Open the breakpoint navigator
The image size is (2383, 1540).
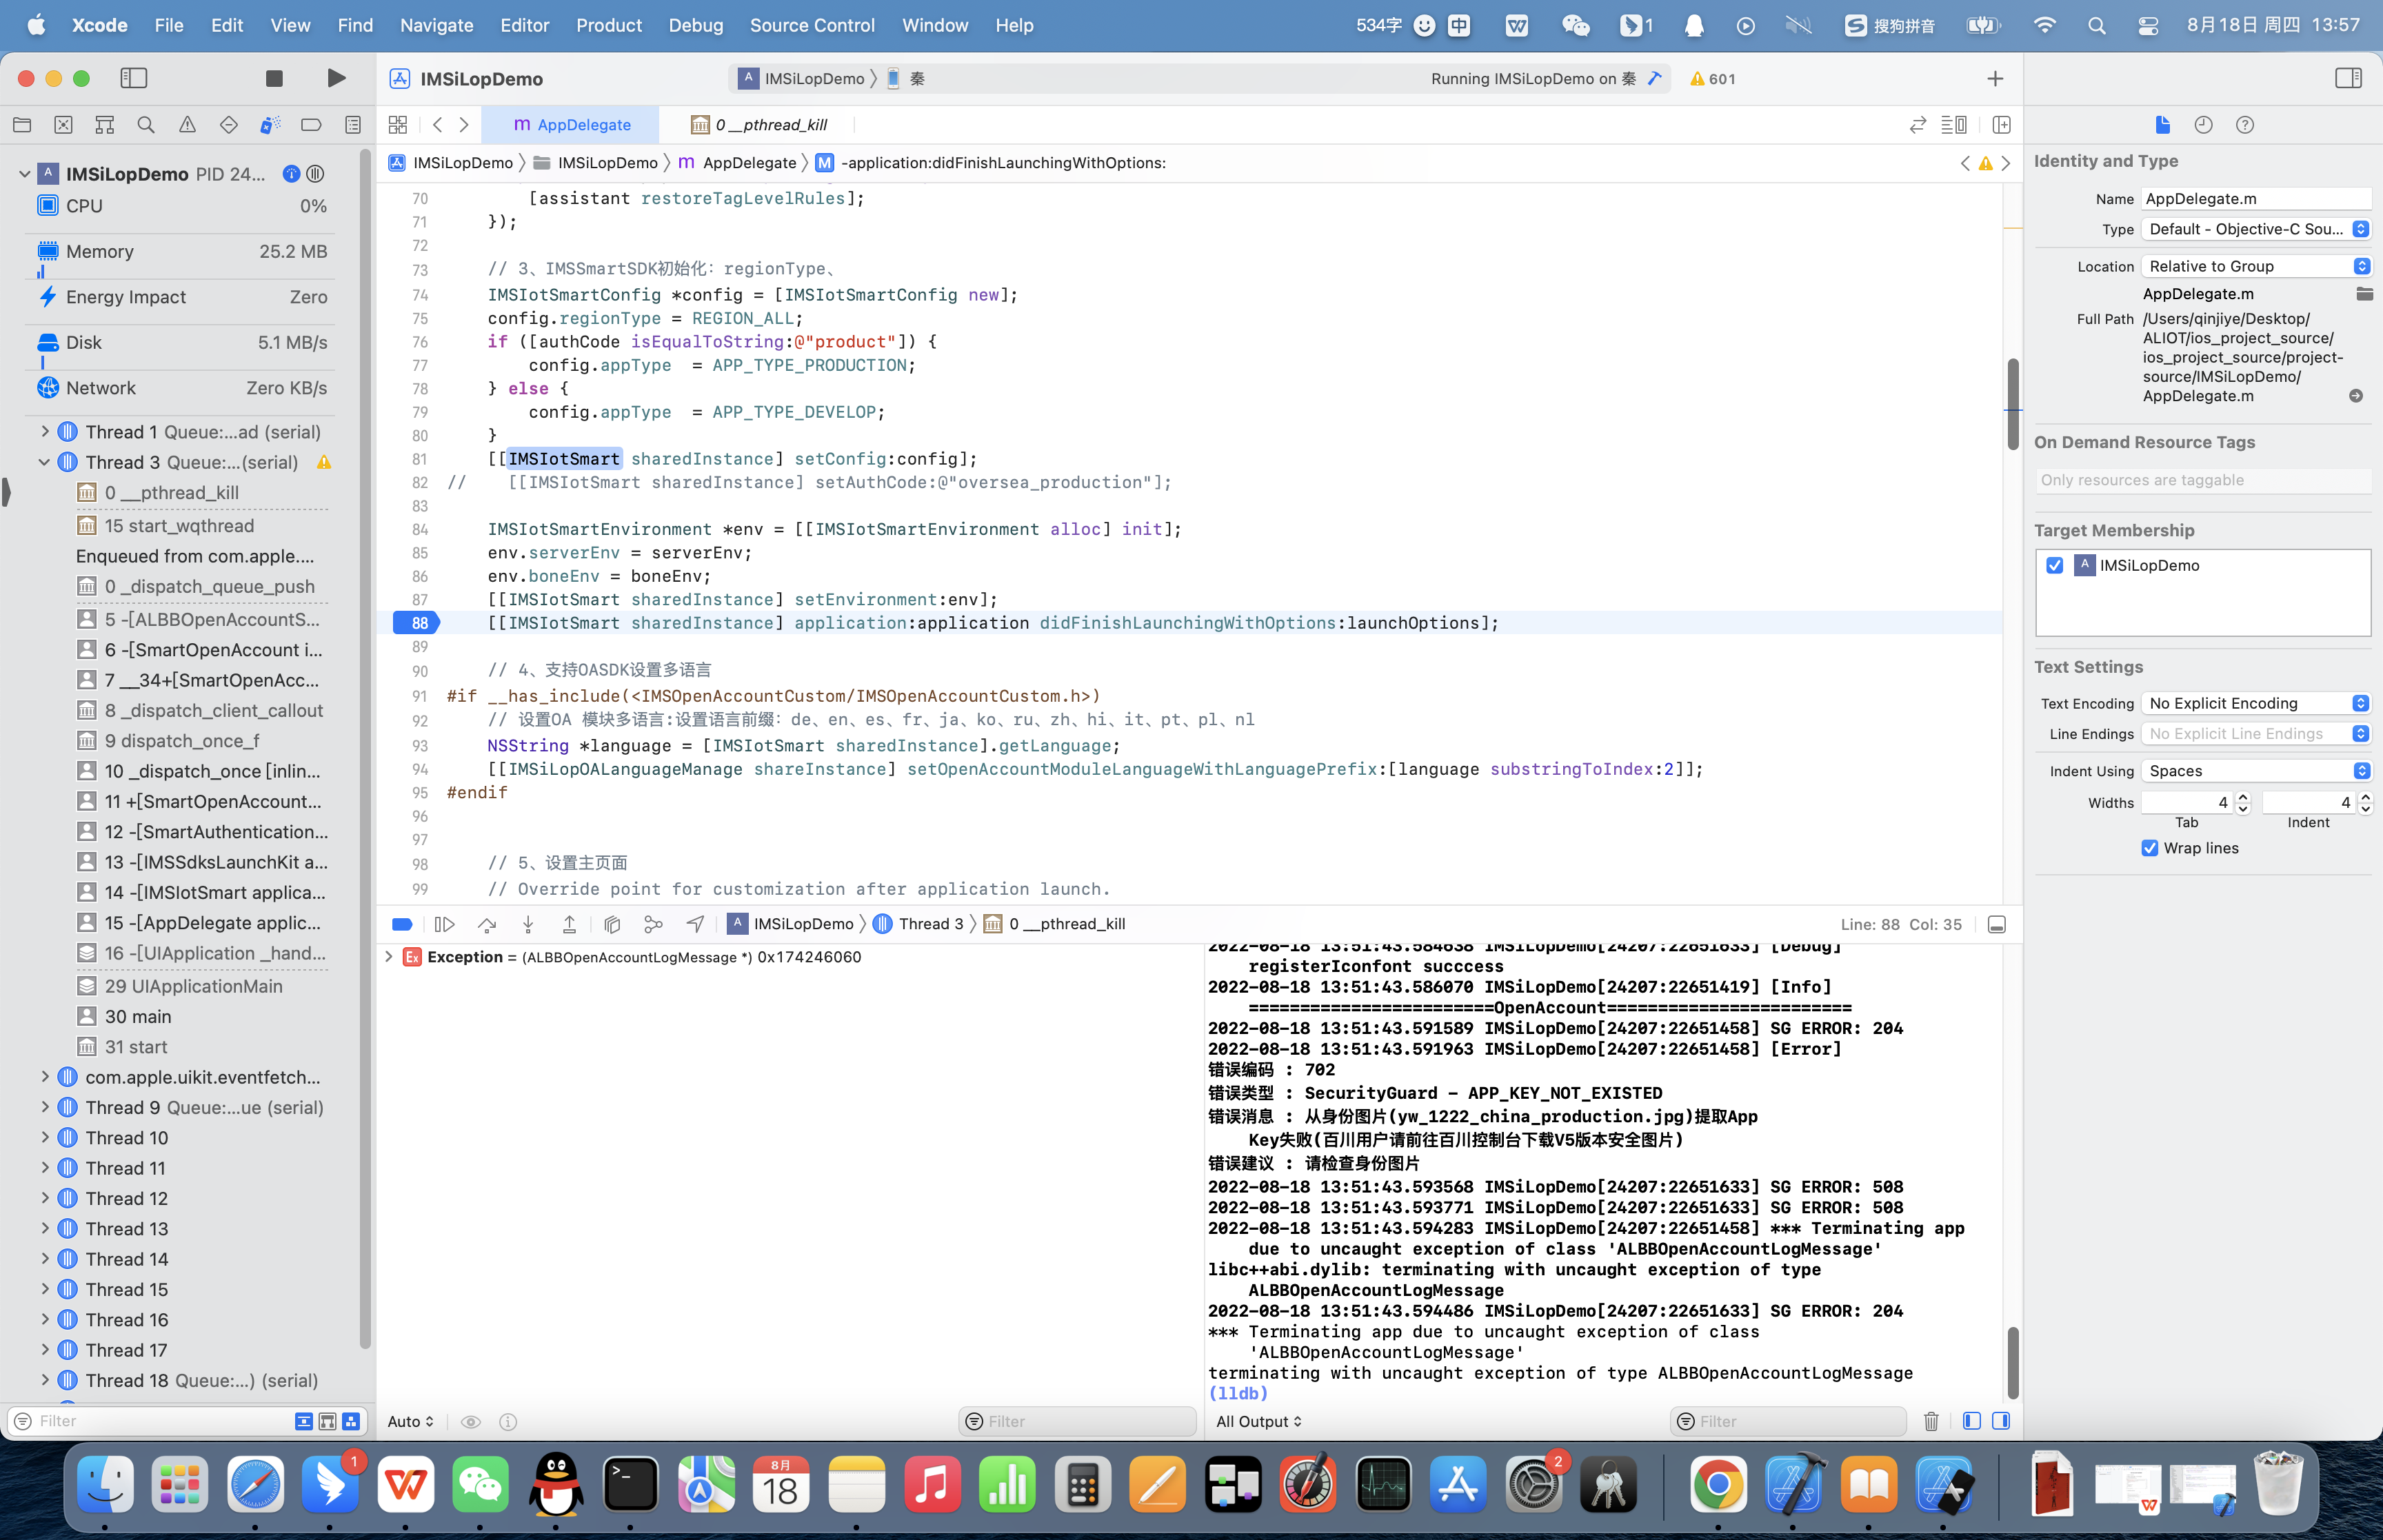[x=311, y=125]
